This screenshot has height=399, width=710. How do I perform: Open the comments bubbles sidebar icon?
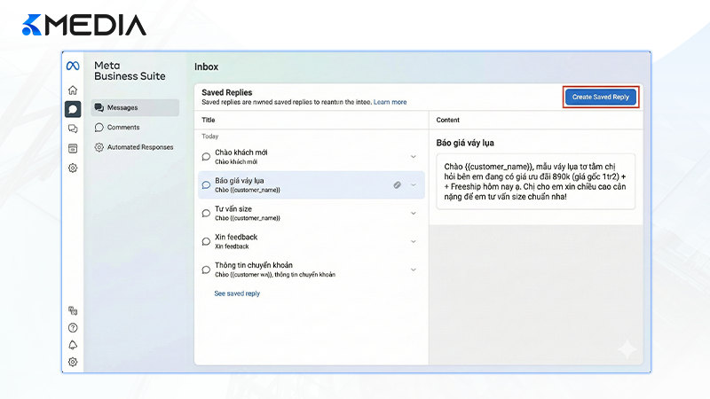click(x=73, y=129)
